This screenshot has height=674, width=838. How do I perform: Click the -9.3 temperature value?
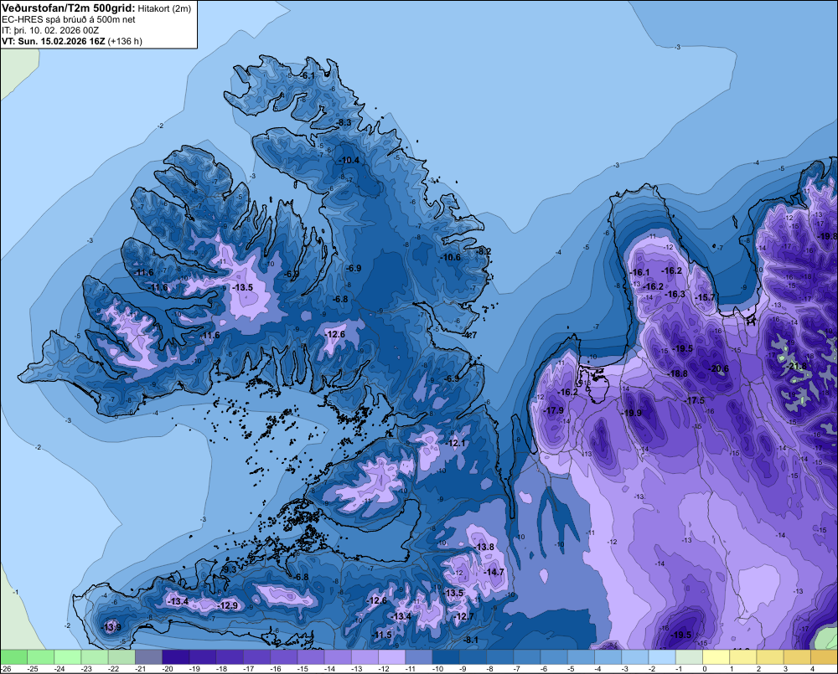click(x=229, y=570)
